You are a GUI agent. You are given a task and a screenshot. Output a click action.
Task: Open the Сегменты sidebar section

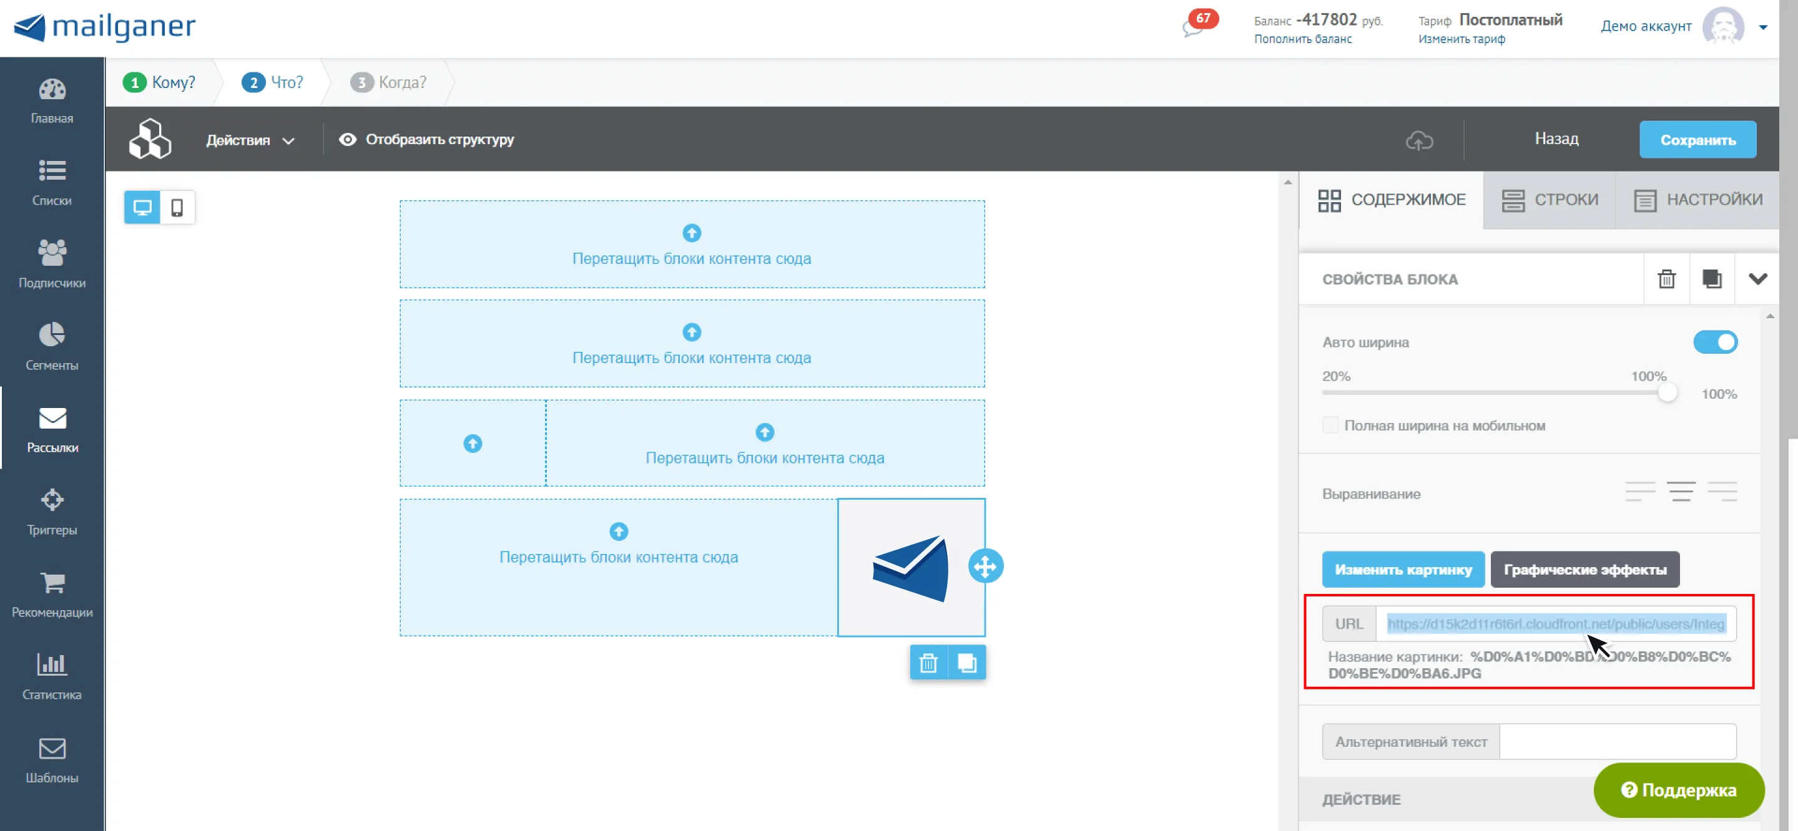pos(52,347)
